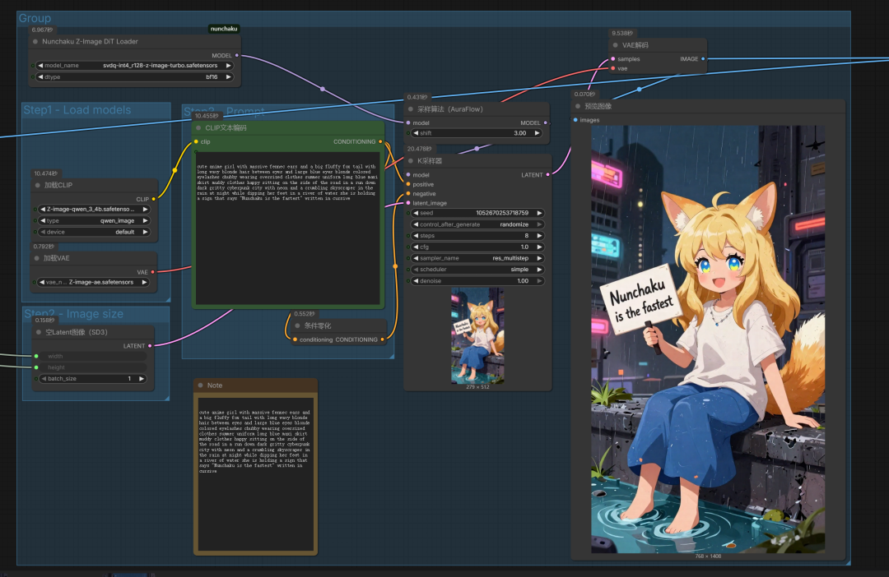Viewport: 889px width, 577px height.
Task: Click MODEL output socket on Nunchaku loader
Action: [236, 56]
